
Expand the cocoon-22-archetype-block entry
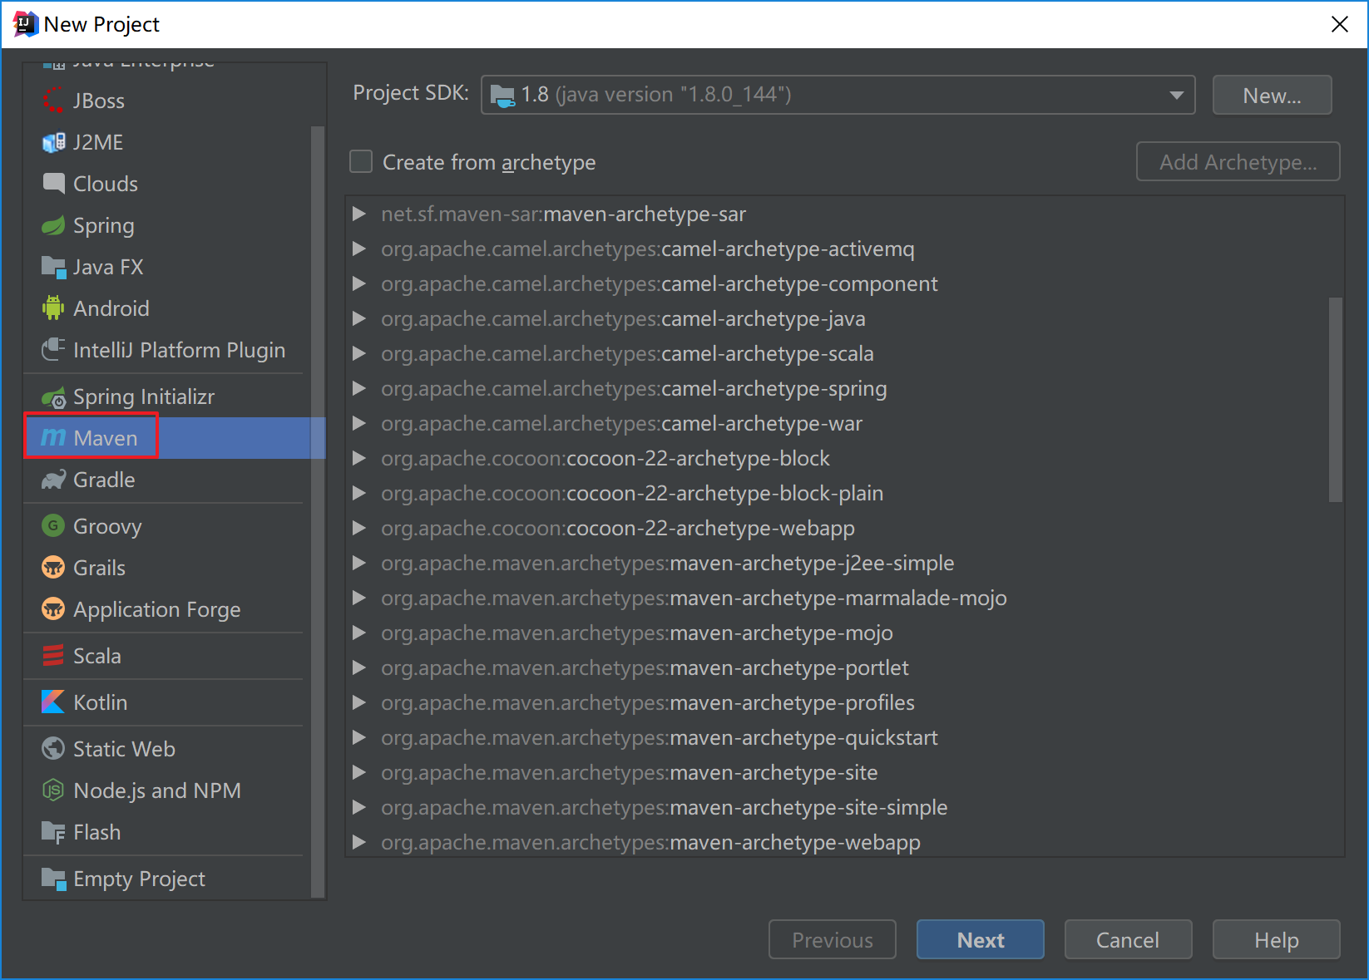click(359, 458)
